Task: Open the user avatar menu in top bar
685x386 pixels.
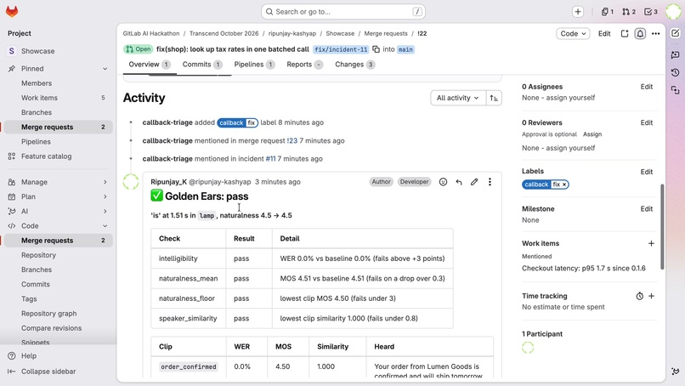Action: [673, 12]
